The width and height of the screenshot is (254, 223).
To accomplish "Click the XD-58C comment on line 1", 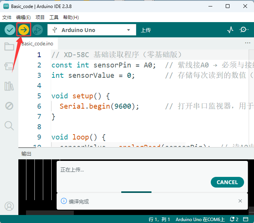I will click(x=116, y=55).
